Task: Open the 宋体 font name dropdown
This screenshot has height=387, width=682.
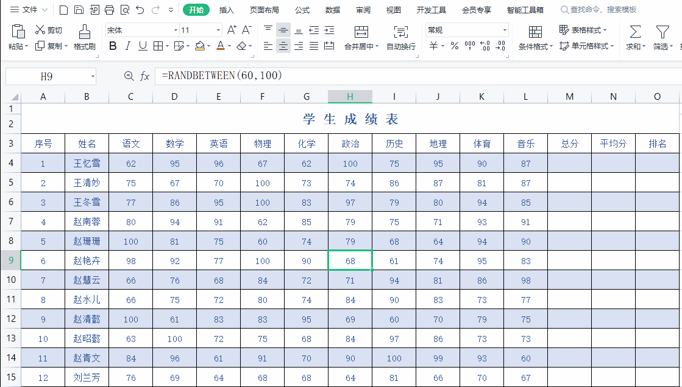Action: [176, 30]
